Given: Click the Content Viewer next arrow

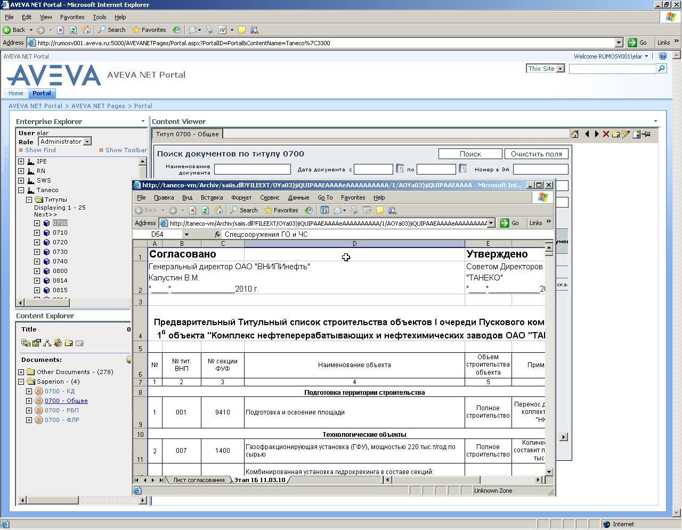Looking at the screenshot, I should (597, 134).
